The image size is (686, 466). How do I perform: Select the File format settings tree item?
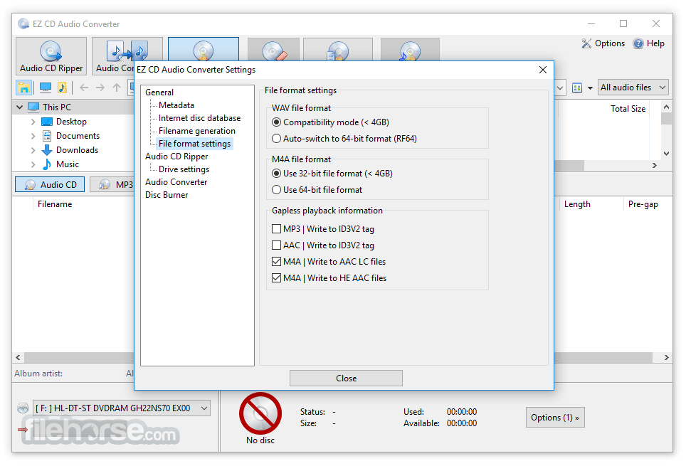coord(195,144)
